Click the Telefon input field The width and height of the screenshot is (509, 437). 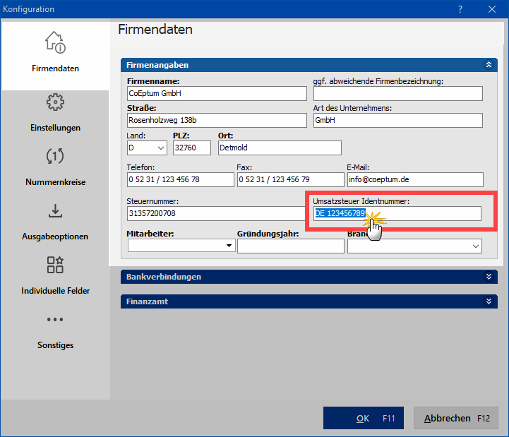click(181, 179)
